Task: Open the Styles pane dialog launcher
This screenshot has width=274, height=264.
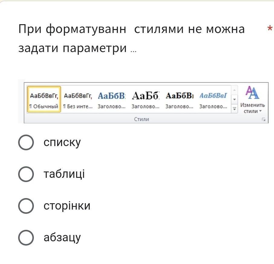Action: point(264,120)
